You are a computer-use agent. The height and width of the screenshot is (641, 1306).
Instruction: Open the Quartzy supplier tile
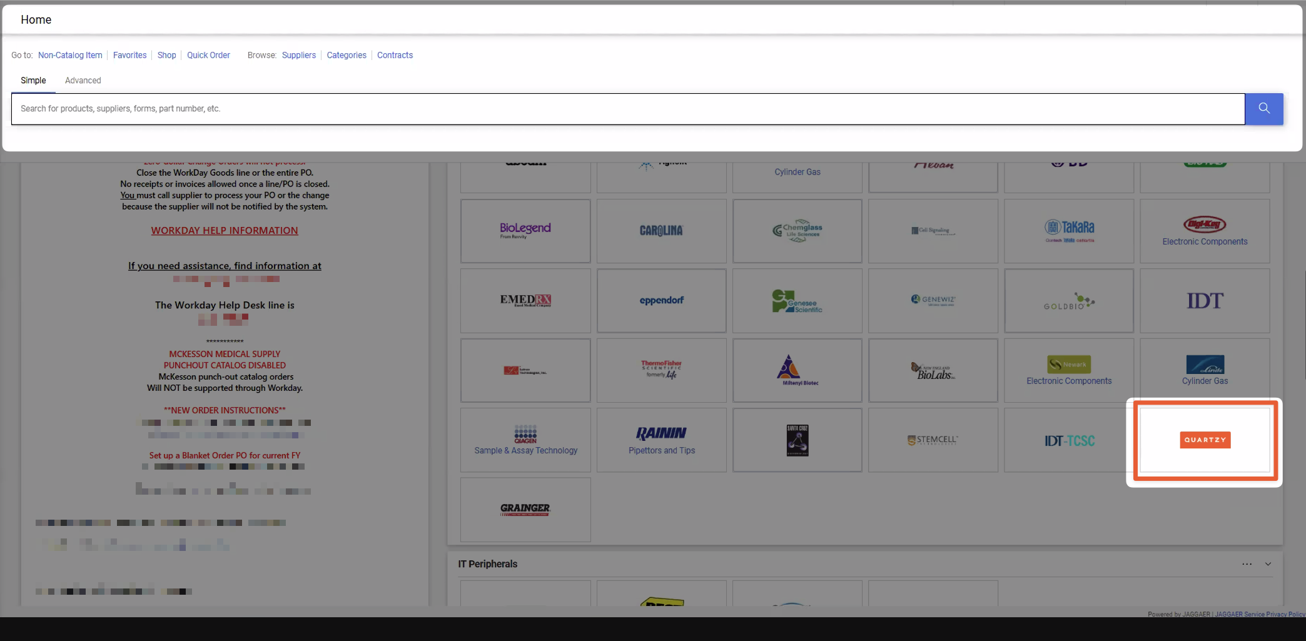1205,440
